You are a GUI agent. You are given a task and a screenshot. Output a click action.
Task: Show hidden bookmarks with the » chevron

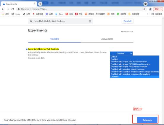tap(148, 14)
